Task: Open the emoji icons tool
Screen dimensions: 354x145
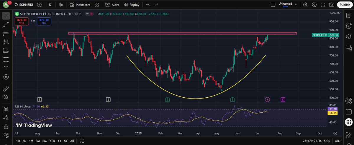Action: pyautogui.click(x=6, y=77)
